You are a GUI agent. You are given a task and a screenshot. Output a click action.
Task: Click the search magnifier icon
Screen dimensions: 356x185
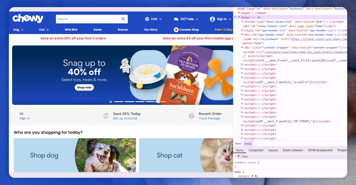[x=123, y=19]
